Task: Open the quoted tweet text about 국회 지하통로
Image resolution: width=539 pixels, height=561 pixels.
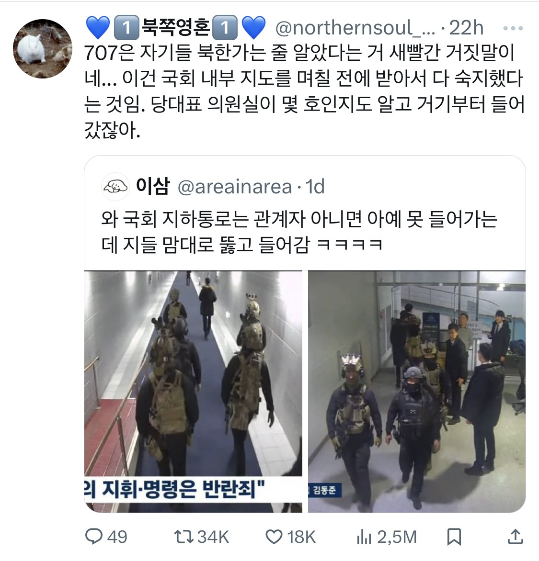Action: click(x=299, y=232)
